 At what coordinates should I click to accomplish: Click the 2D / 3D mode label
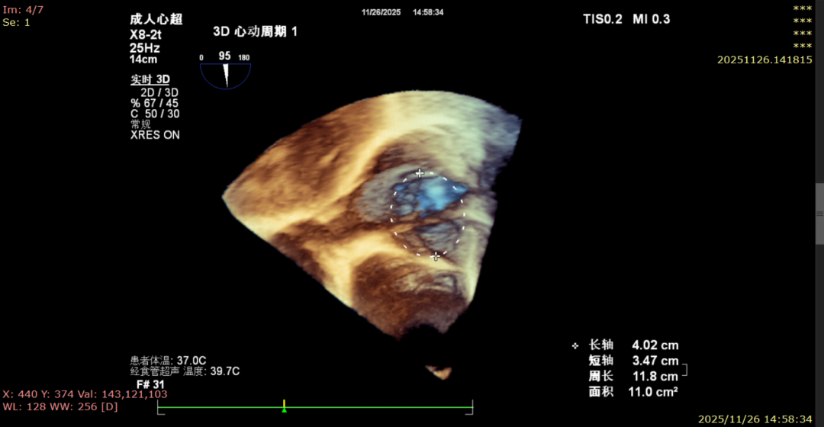(159, 93)
